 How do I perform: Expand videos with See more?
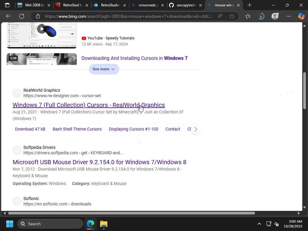tap(104, 69)
